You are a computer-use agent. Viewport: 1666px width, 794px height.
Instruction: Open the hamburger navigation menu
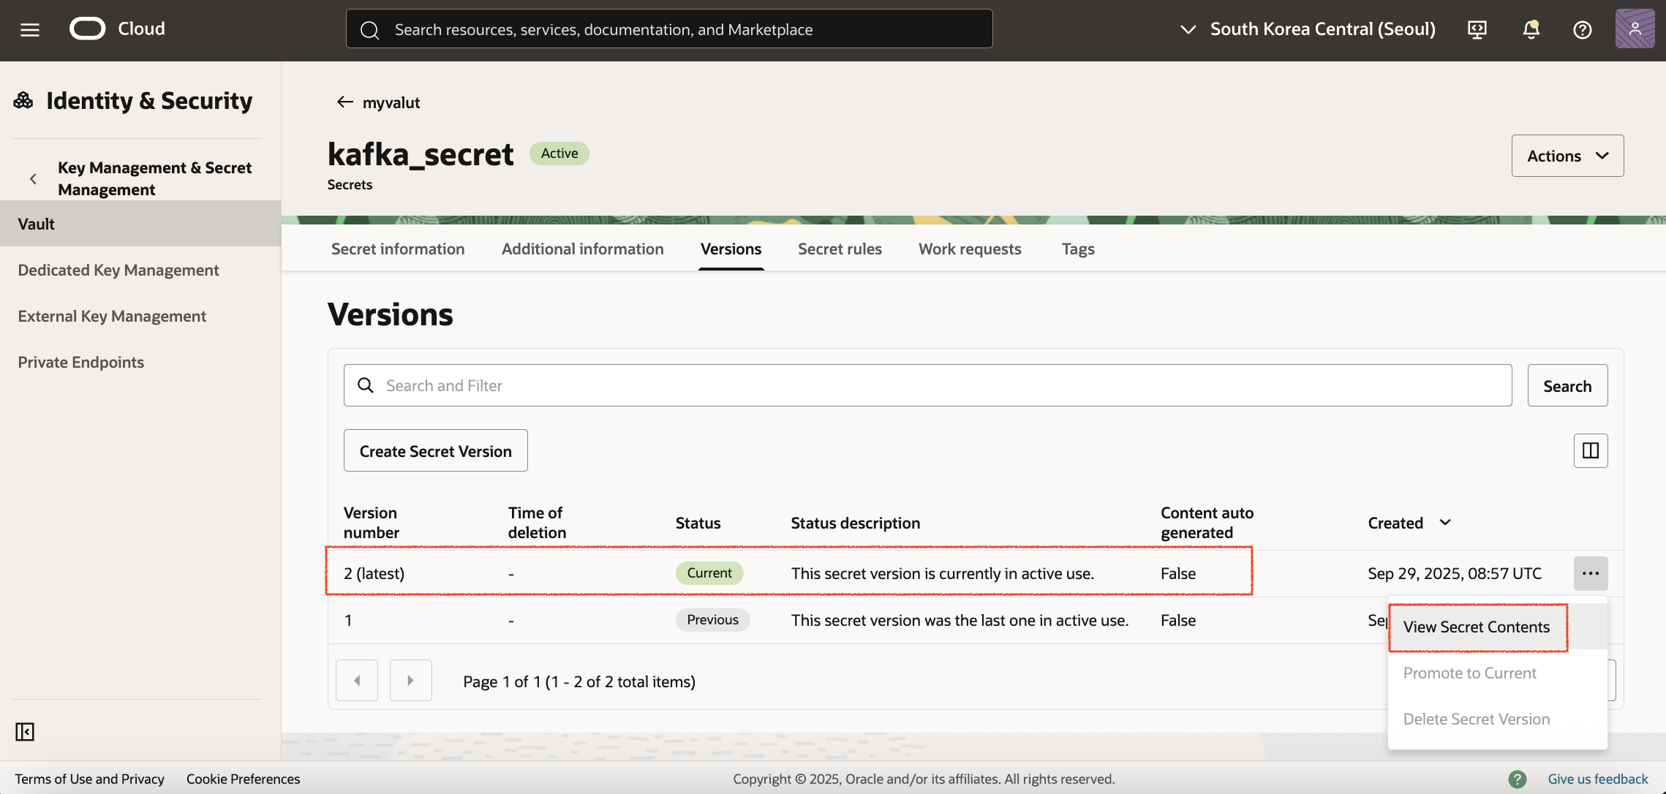30,29
